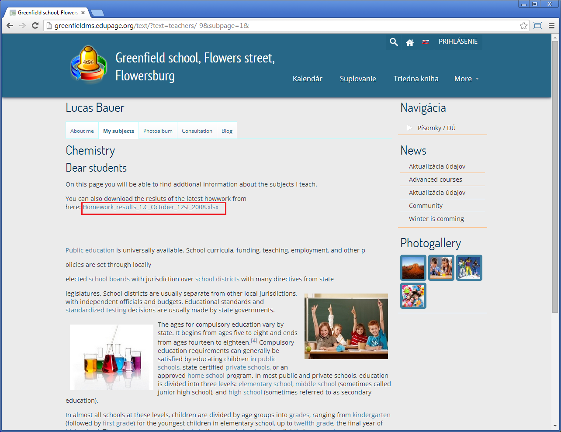Open the Photoalbum tab

point(158,131)
